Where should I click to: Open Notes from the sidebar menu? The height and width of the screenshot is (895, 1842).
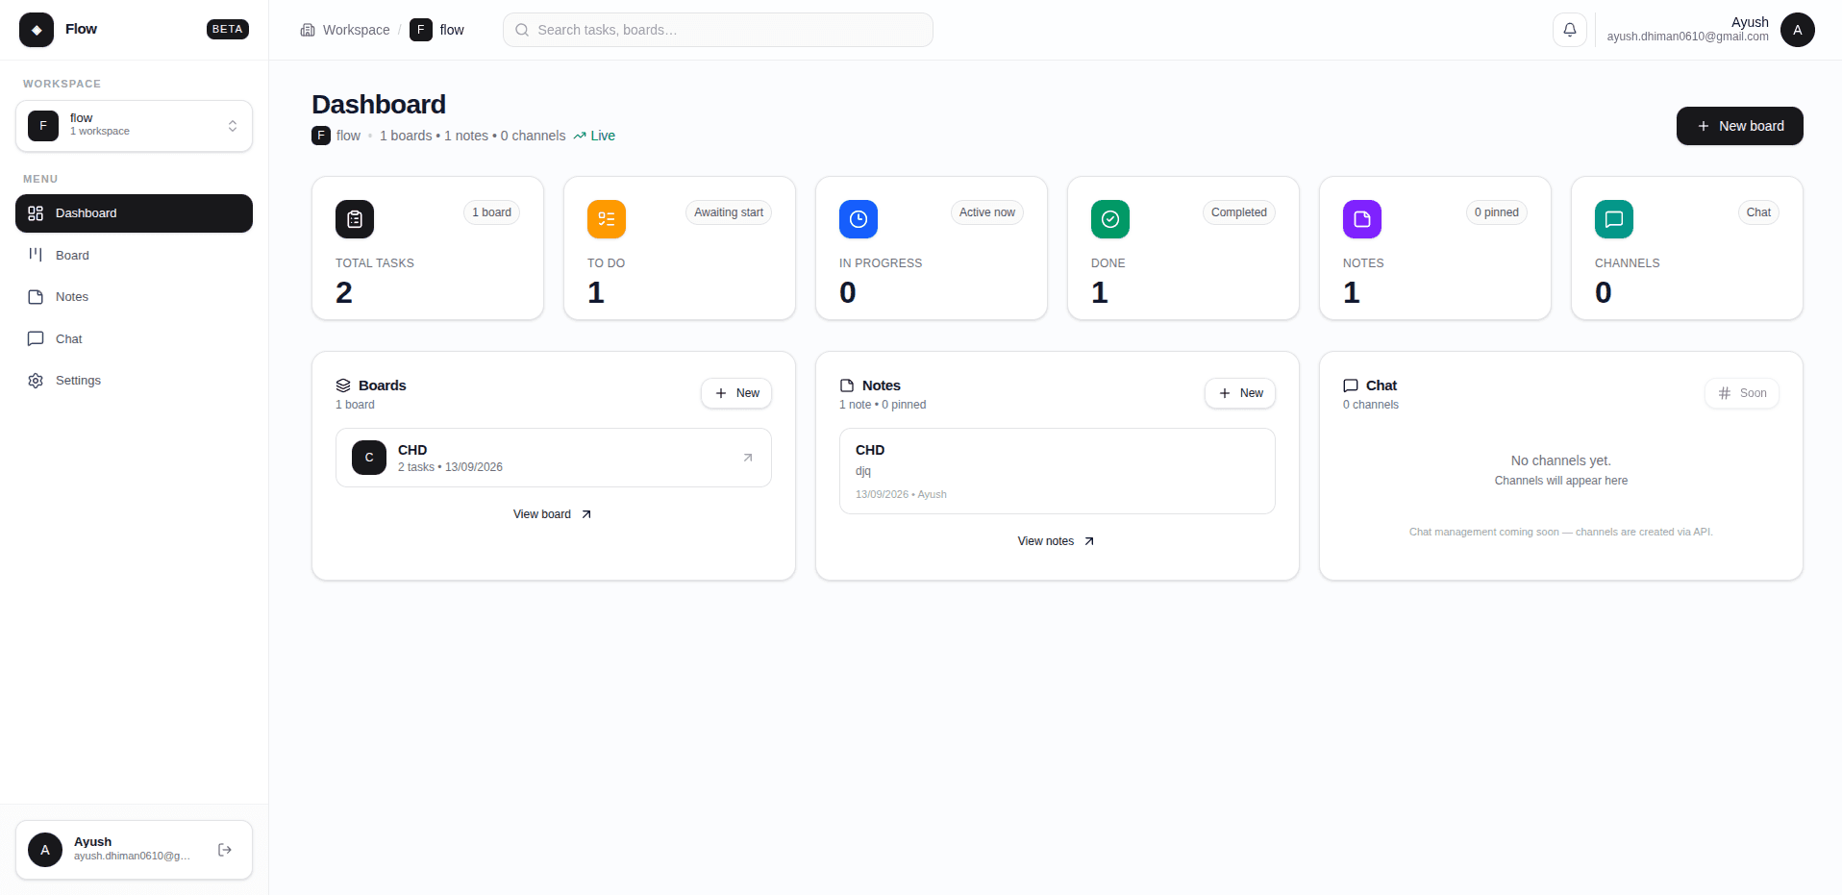point(134,297)
